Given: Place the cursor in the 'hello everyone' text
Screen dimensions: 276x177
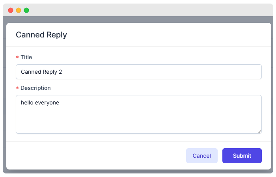Looking at the screenshot, I should tap(40, 102).
